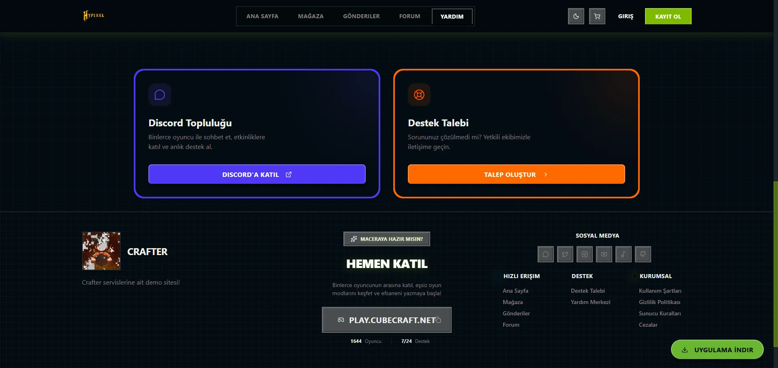Viewport: 778px width, 368px height.
Task: Click the Crafter pixel-art logo image
Action: coord(101,251)
